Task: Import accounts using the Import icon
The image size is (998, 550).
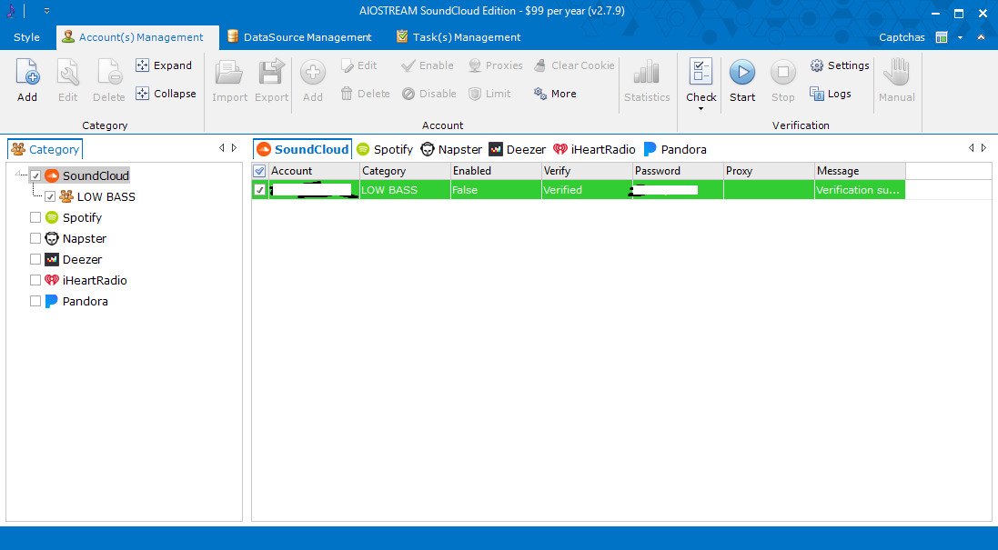Action: tap(229, 73)
